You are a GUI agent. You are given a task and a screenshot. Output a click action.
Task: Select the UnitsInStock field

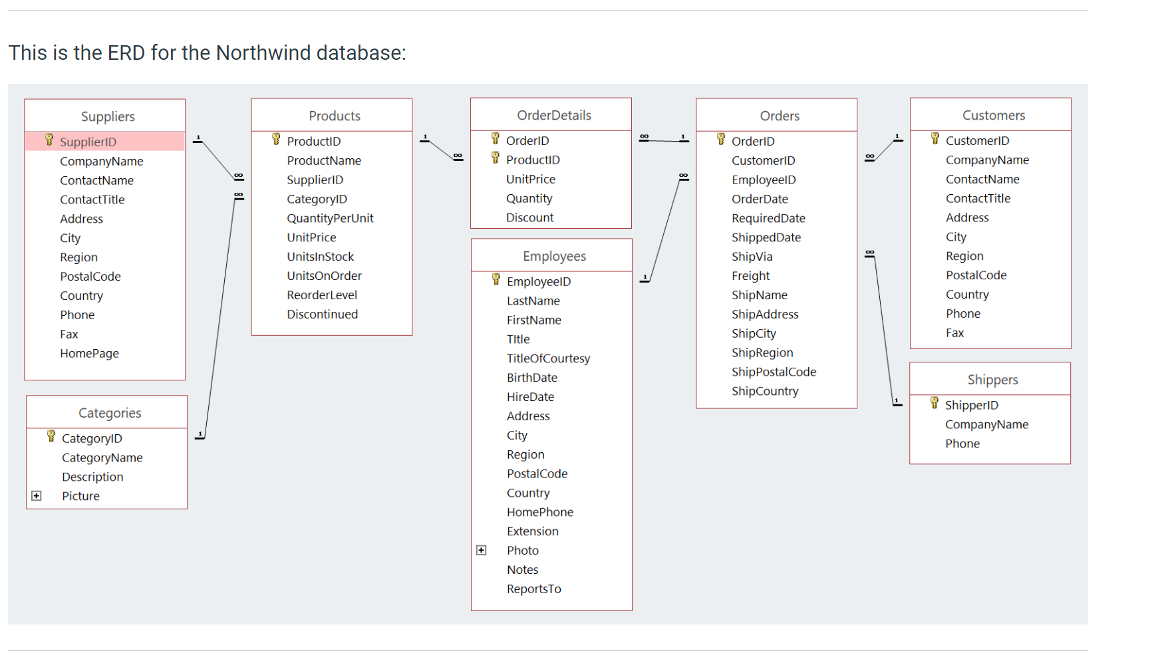[x=321, y=257]
